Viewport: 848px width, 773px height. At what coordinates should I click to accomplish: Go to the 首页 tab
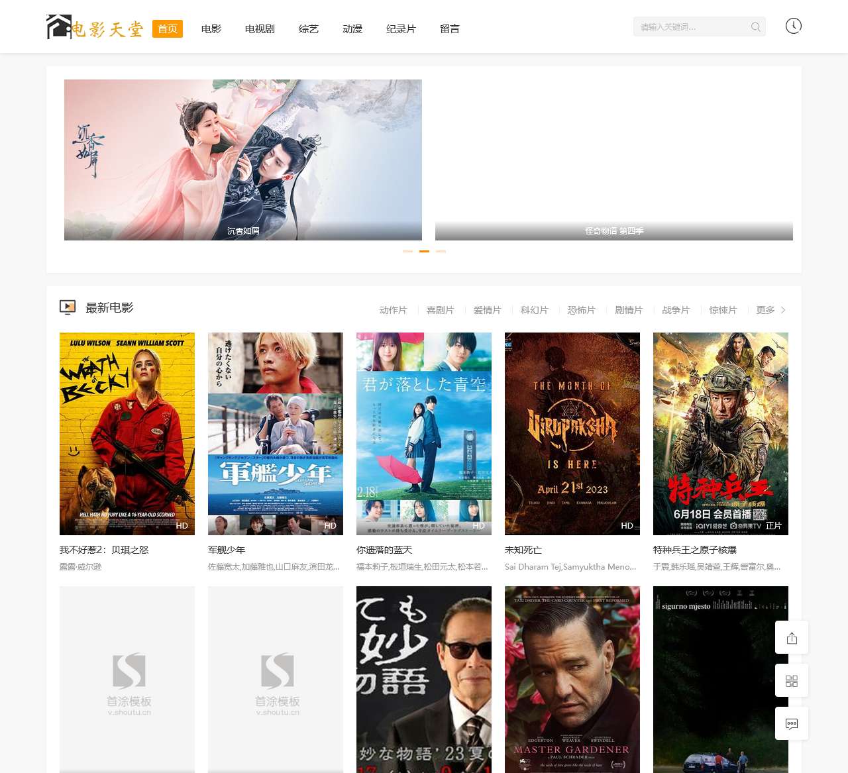click(x=168, y=28)
